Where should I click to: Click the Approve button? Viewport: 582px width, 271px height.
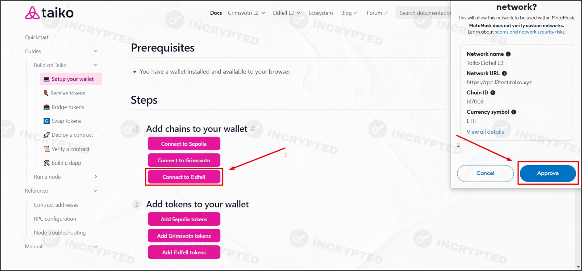[548, 173]
